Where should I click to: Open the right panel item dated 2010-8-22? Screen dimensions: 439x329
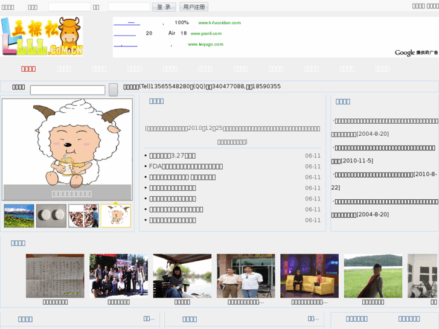pyautogui.click(x=384, y=181)
